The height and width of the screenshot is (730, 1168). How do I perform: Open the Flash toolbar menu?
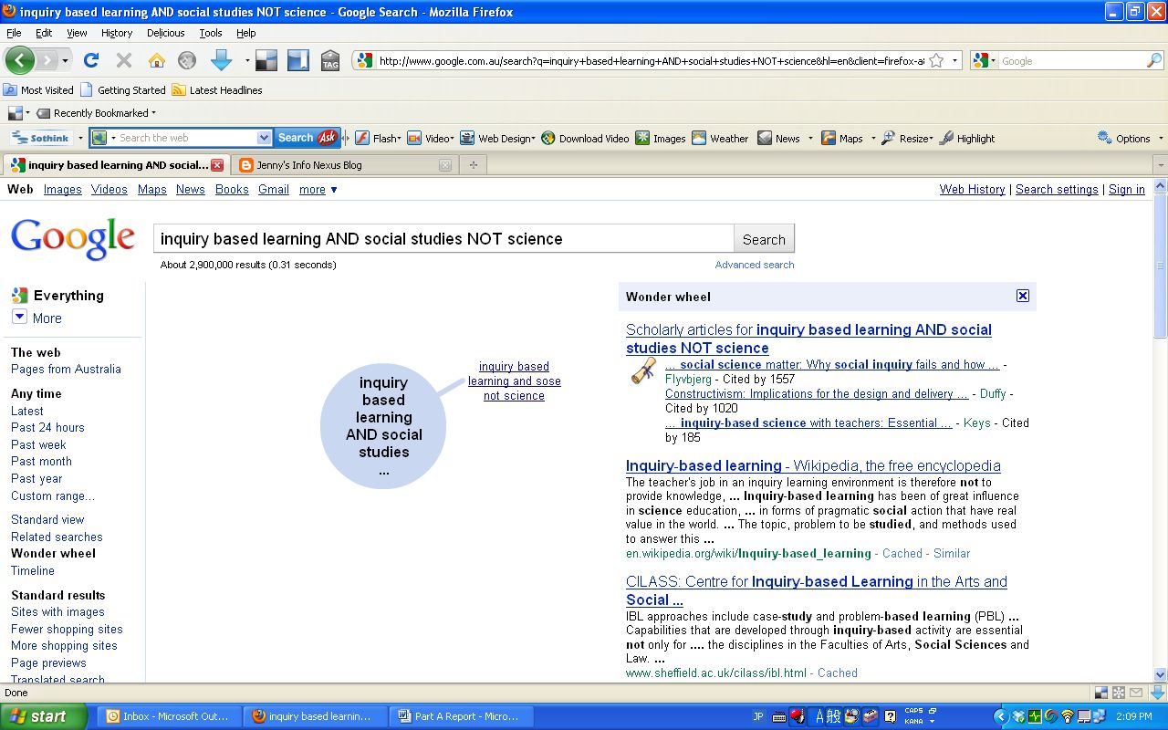pos(378,139)
